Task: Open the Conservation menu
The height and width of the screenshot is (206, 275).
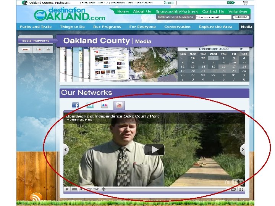Action: [x=177, y=27]
